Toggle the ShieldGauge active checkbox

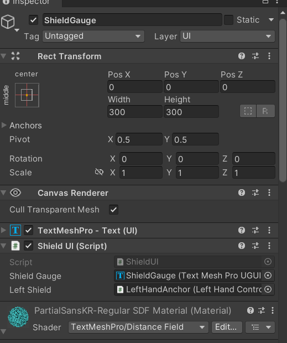pyautogui.click(x=33, y=20)
